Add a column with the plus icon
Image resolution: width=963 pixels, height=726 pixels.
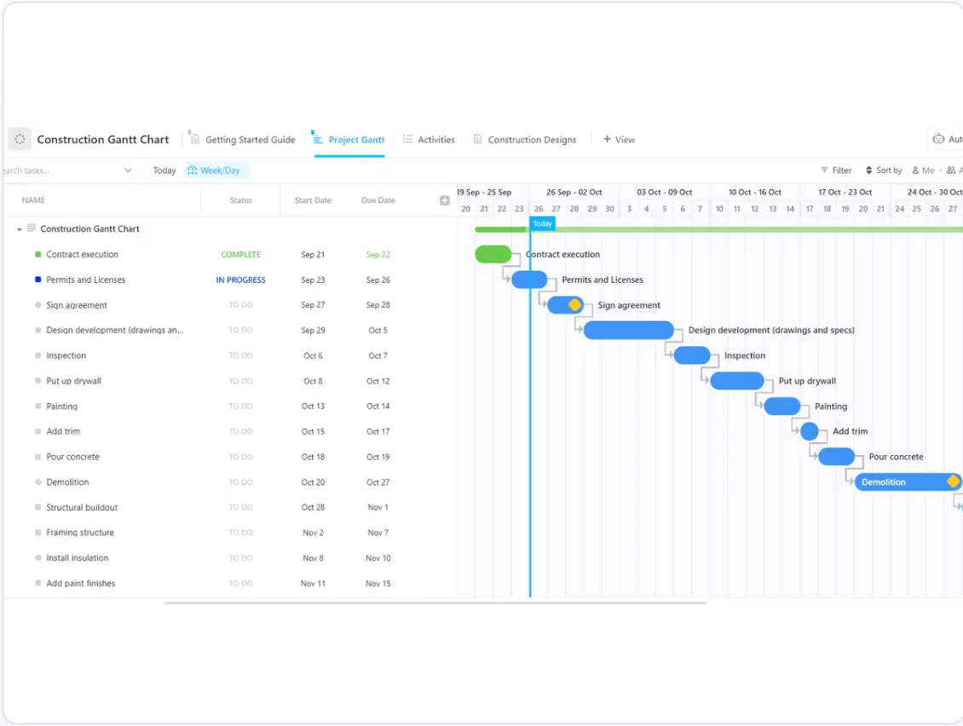click(445, 200)
